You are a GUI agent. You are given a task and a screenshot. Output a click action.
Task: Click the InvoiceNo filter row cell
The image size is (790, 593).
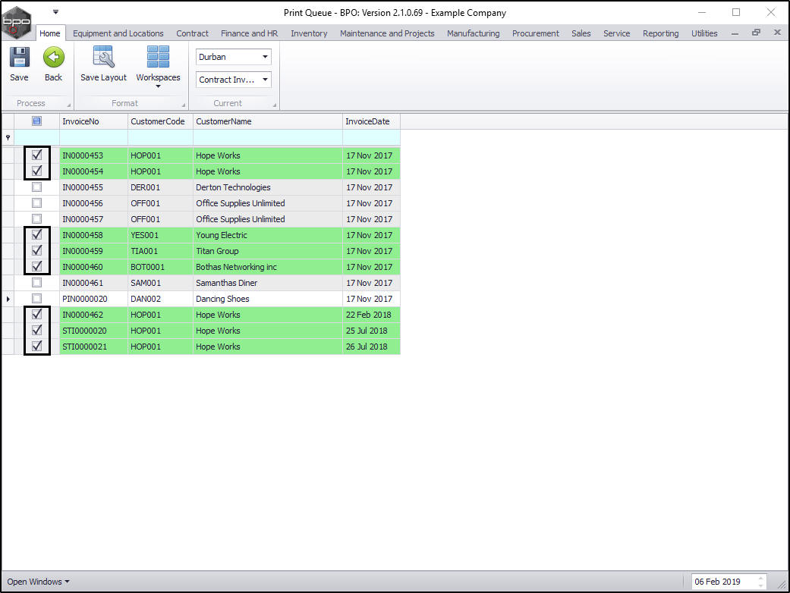(x=93, y=137)
